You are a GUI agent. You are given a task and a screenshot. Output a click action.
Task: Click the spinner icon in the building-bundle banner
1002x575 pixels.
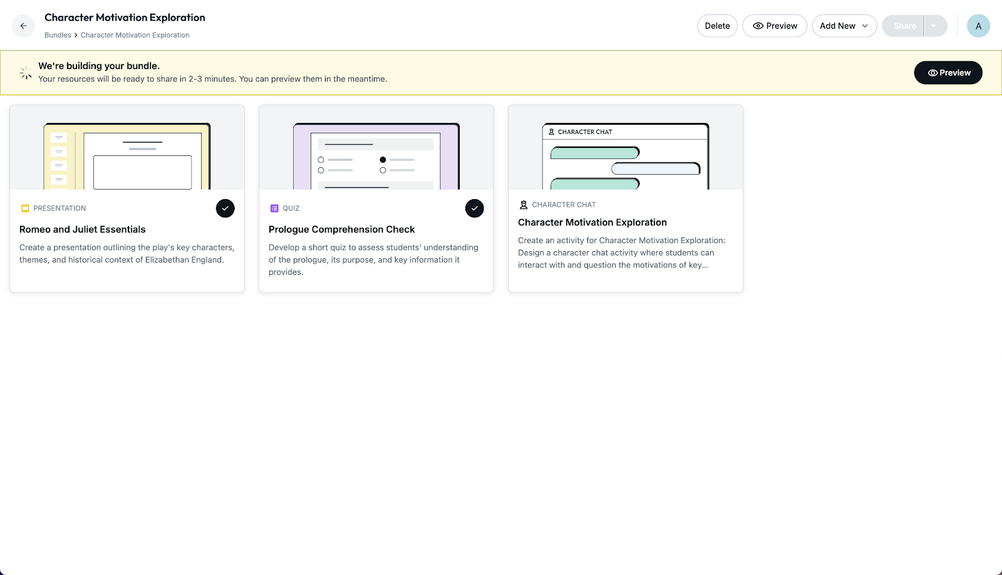26,72
